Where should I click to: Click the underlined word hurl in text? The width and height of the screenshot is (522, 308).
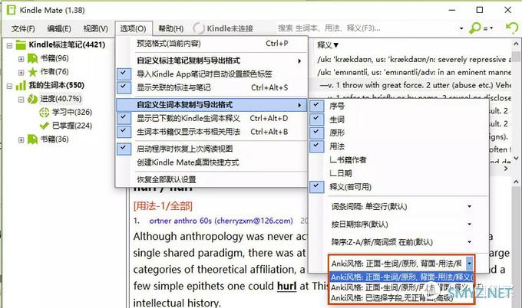(286, 286)
